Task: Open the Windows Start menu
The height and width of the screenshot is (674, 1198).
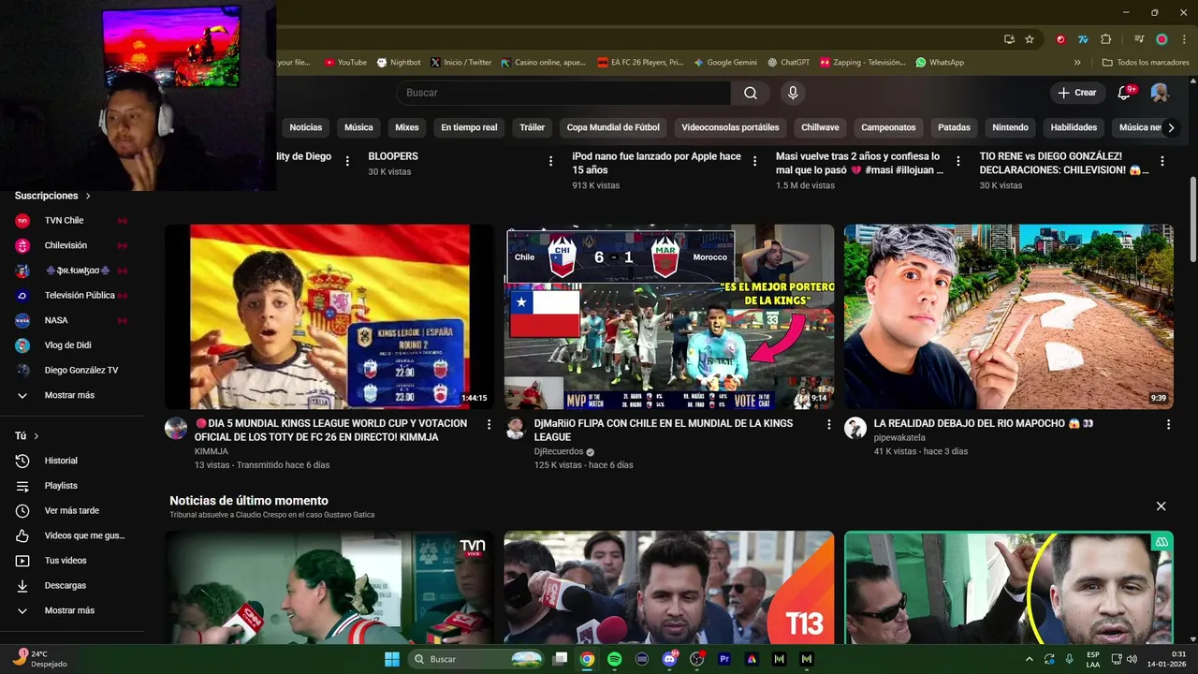Action: coord(392,659)
